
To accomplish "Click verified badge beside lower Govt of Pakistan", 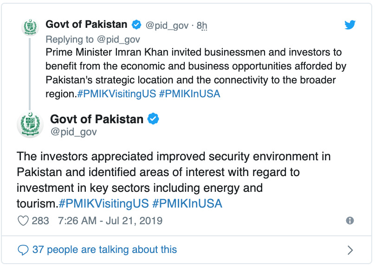I will click(153, 119).
